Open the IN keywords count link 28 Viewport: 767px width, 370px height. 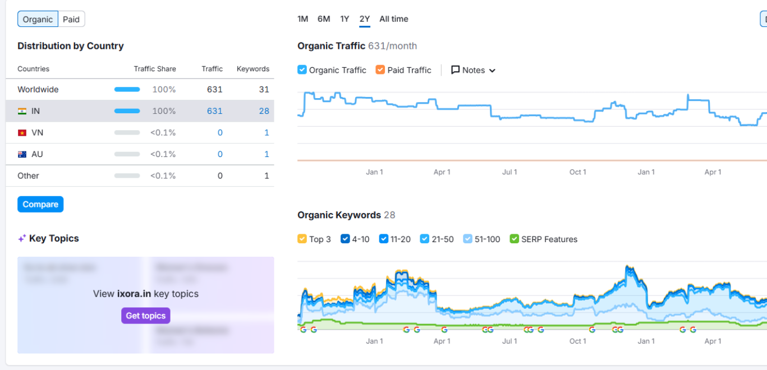[264, 111]
